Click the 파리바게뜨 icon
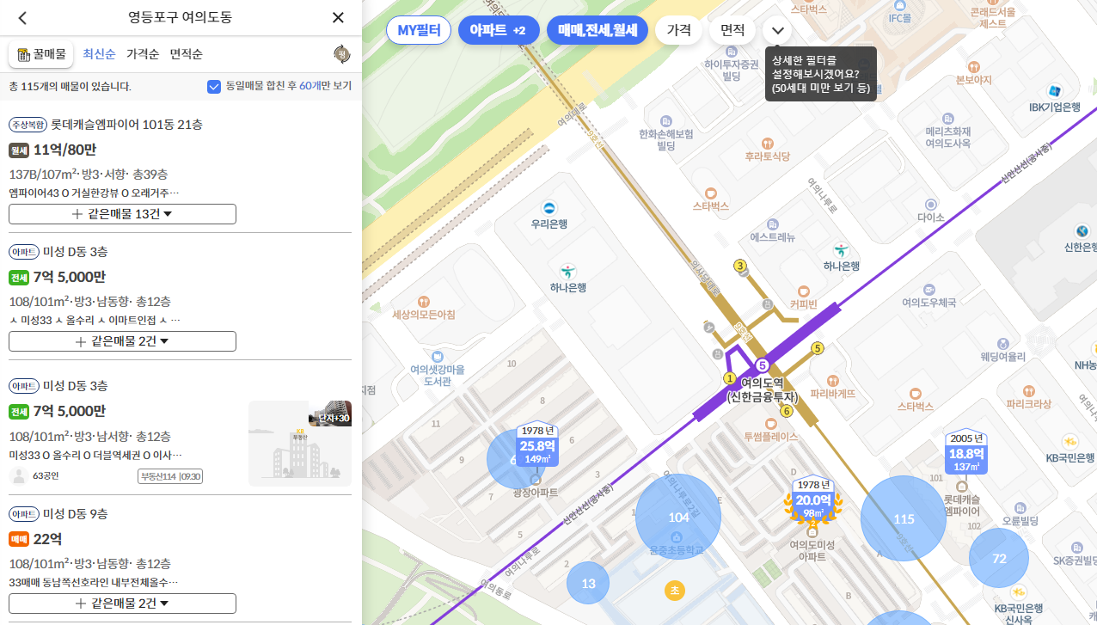Viewport: 1097px width, 625px height. (x=832, y=380)
